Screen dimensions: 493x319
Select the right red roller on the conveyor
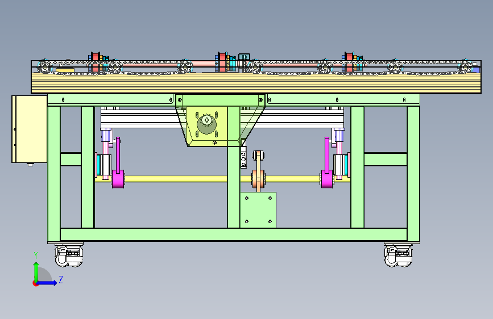pyautogui.click(x=349, y=62)
